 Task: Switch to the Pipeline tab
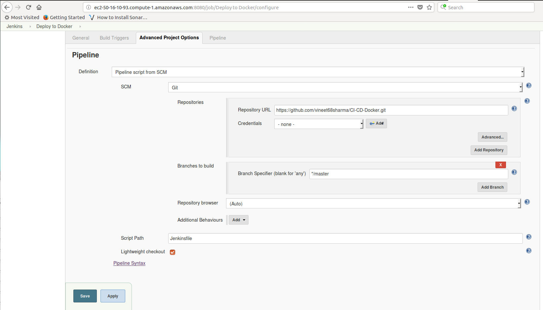[218, 38]
